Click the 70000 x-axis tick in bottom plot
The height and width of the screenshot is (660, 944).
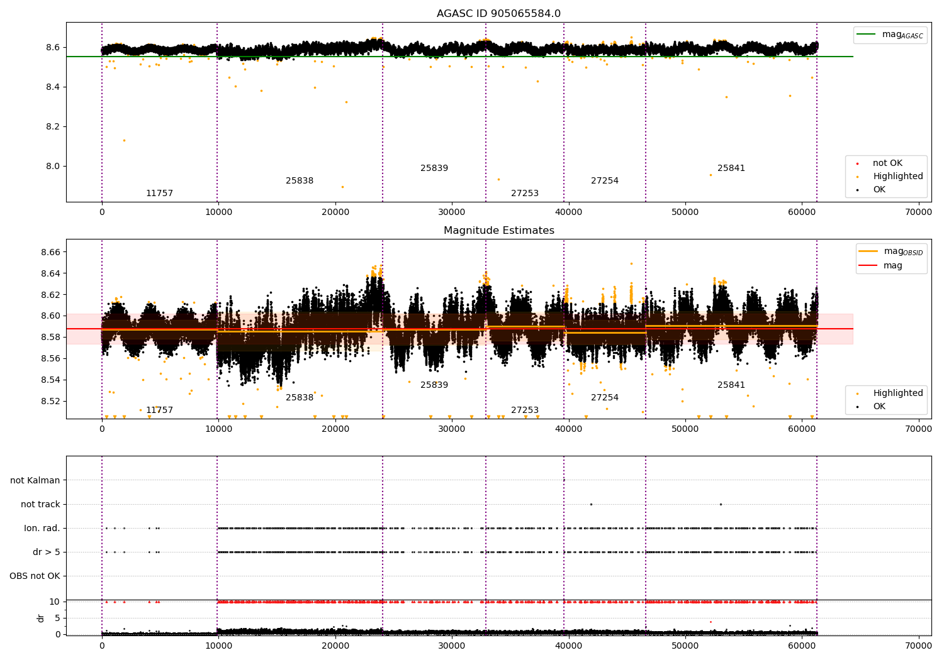(x=918, y=646)
